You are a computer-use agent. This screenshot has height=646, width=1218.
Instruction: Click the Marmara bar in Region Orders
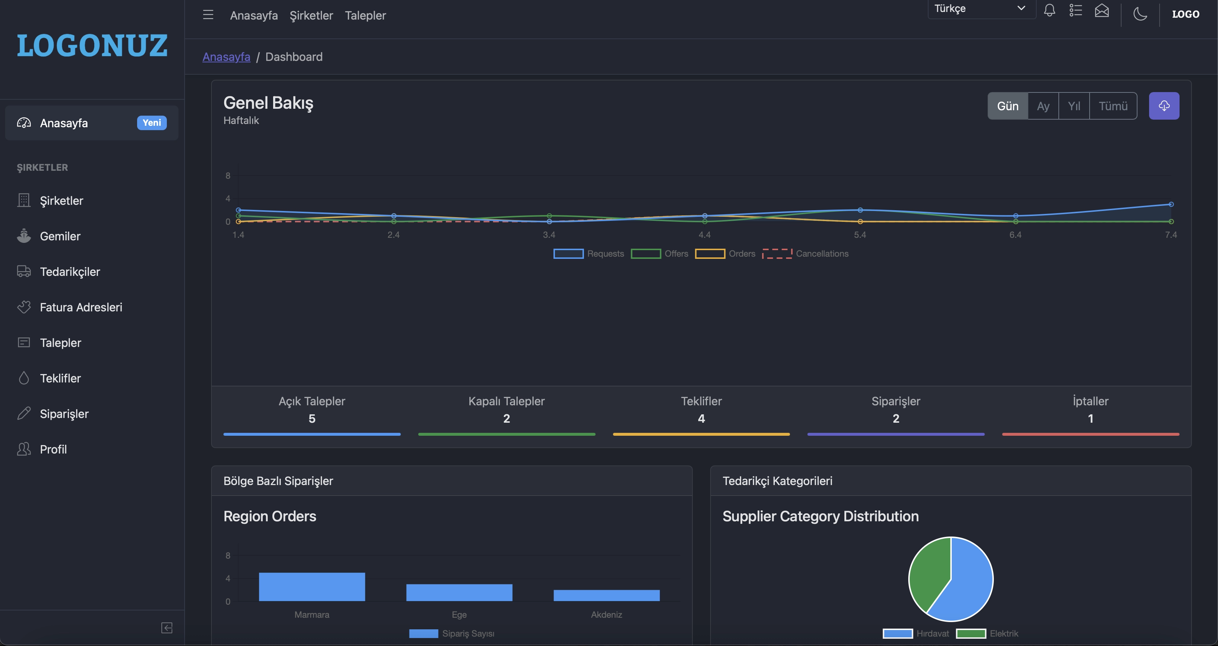[x=312, y=587]
